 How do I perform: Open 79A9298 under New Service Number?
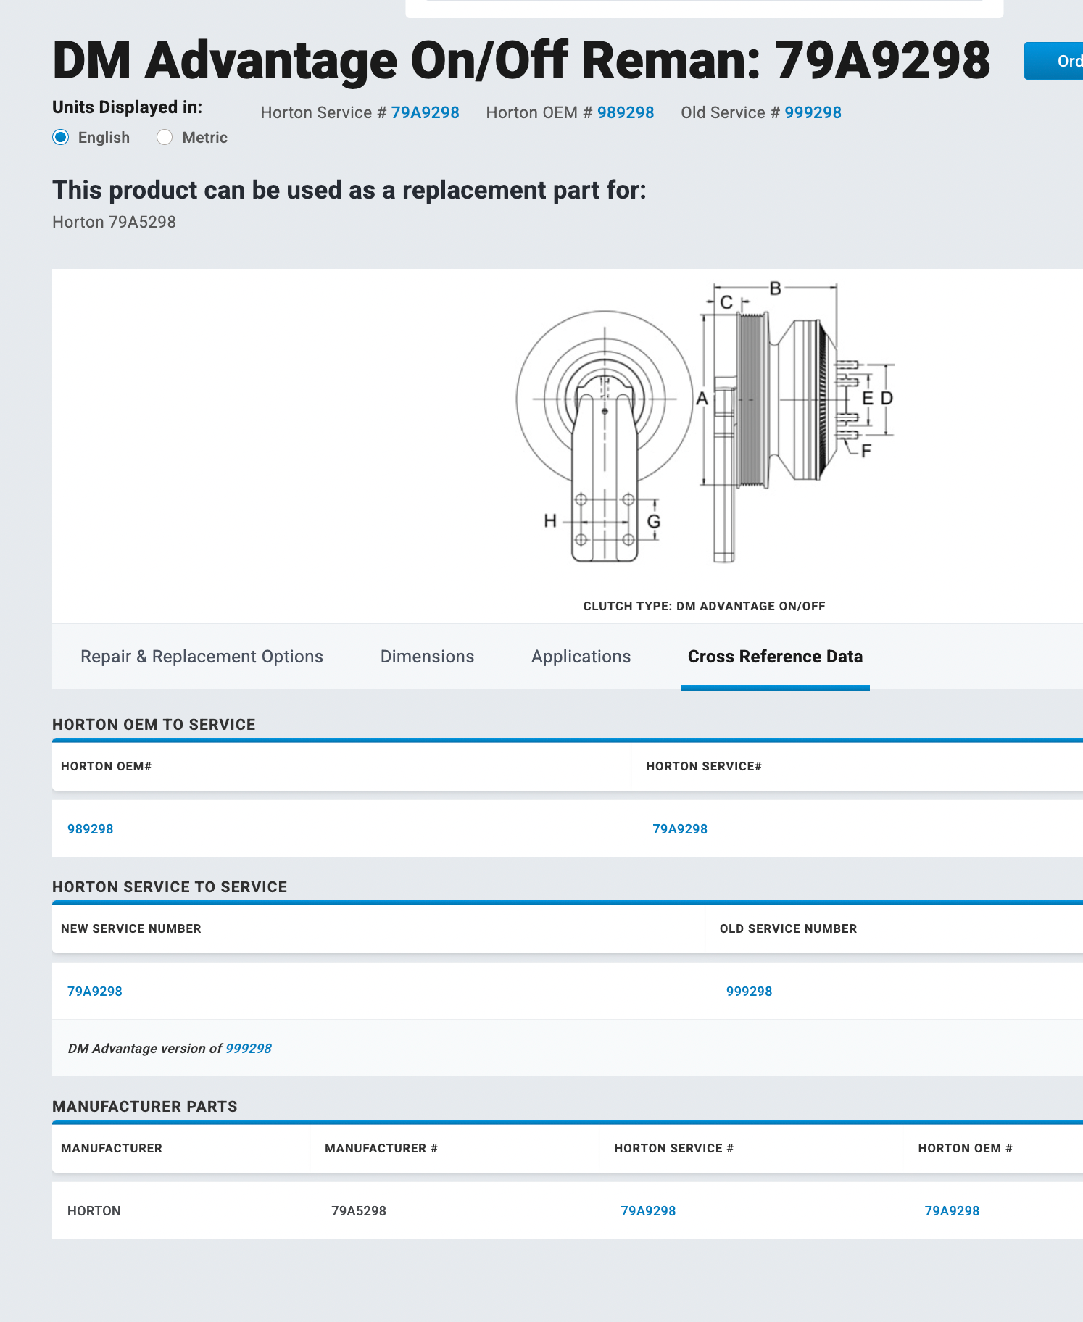95,991
